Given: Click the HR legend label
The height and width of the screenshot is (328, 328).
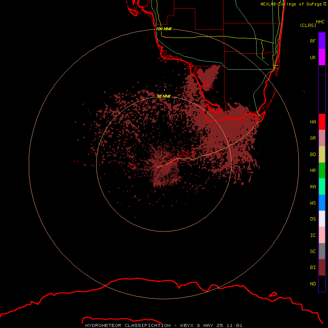Looking at the screenshot, I should (313, 171).
